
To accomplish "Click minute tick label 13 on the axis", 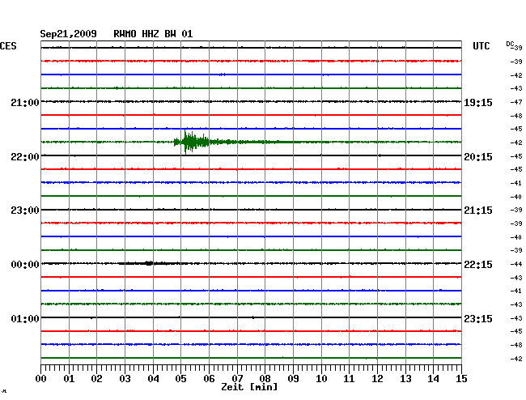I will tap(405, 379).
